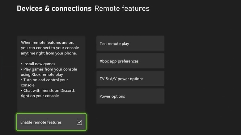Open Xbox app preferences
This screenshot has height=135, width=241.
click(x=130, y=61)
